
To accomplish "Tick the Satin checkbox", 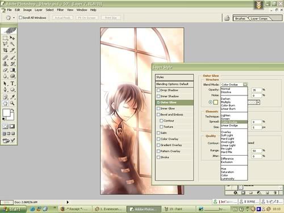I will coord(158,133).
